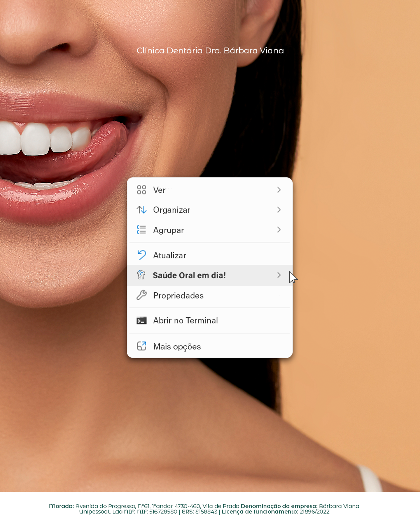Expand the Saúde Oral em dia! chevron
Screen dimensions: 420x526
[x=279, y=275]
